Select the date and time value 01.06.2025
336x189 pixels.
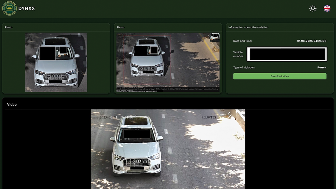tap(311, 41)
